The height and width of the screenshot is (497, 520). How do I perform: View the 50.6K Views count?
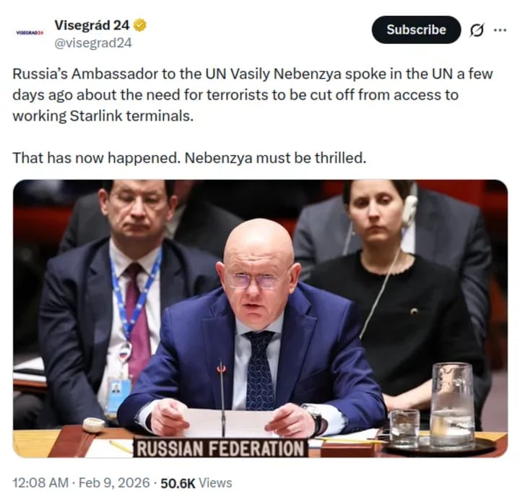pyautogui.click(x=196, y=483)
